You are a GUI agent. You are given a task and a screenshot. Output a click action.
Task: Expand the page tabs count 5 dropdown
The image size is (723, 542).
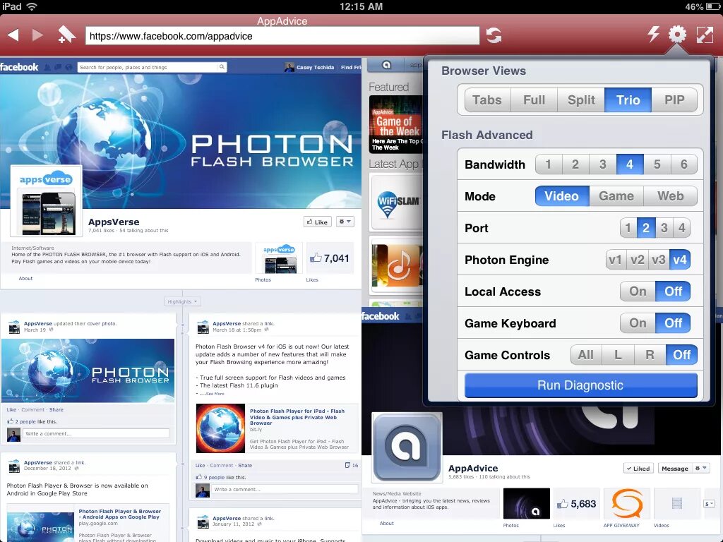tap(709, 504)
